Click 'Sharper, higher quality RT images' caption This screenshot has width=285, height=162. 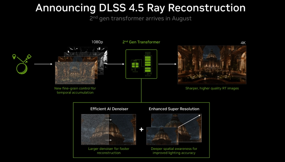tap(212, 88)
